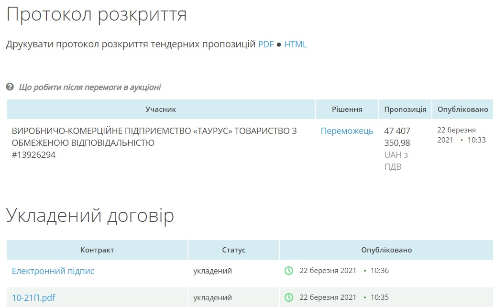Select the bid amount 47 407 350,98
Viewport: 495px width, 307px height.
(397, 137)
